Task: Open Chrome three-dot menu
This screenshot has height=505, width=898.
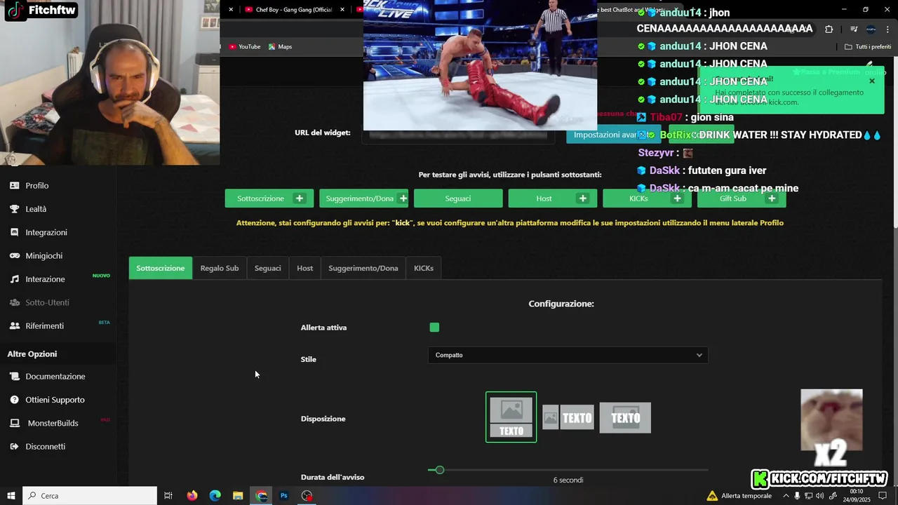Action: [x=887, y=29]
